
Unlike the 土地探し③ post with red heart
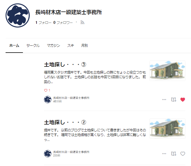click(183, 100)
